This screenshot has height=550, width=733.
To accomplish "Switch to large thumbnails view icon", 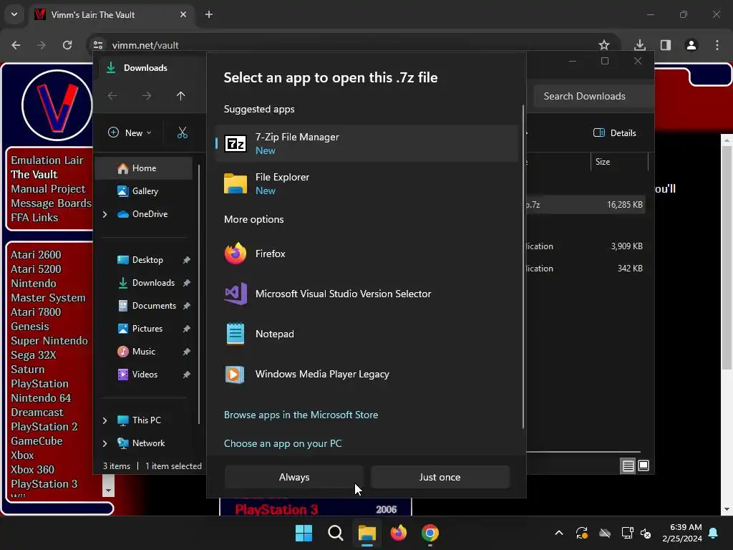I will click(644, 465).
